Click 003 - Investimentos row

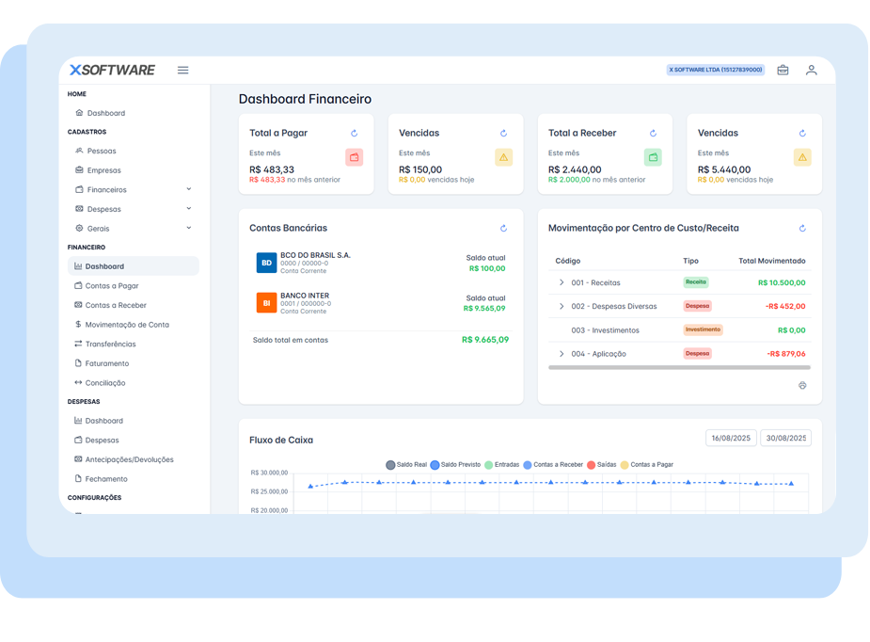tap(679, 329)
